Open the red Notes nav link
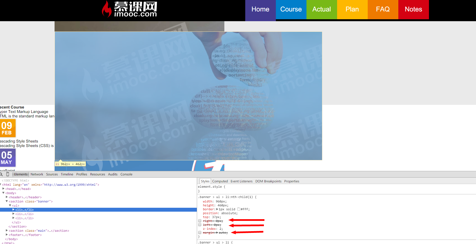Screen dimensions: 476x244 (414, 9)
